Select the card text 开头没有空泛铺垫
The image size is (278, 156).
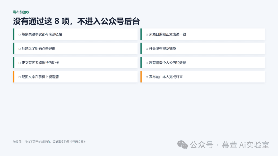(162, 48)
